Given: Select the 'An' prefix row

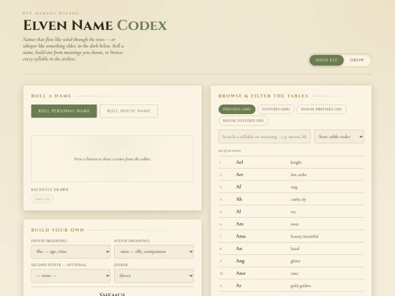Looking at the screenshot, I should point(291,248).
